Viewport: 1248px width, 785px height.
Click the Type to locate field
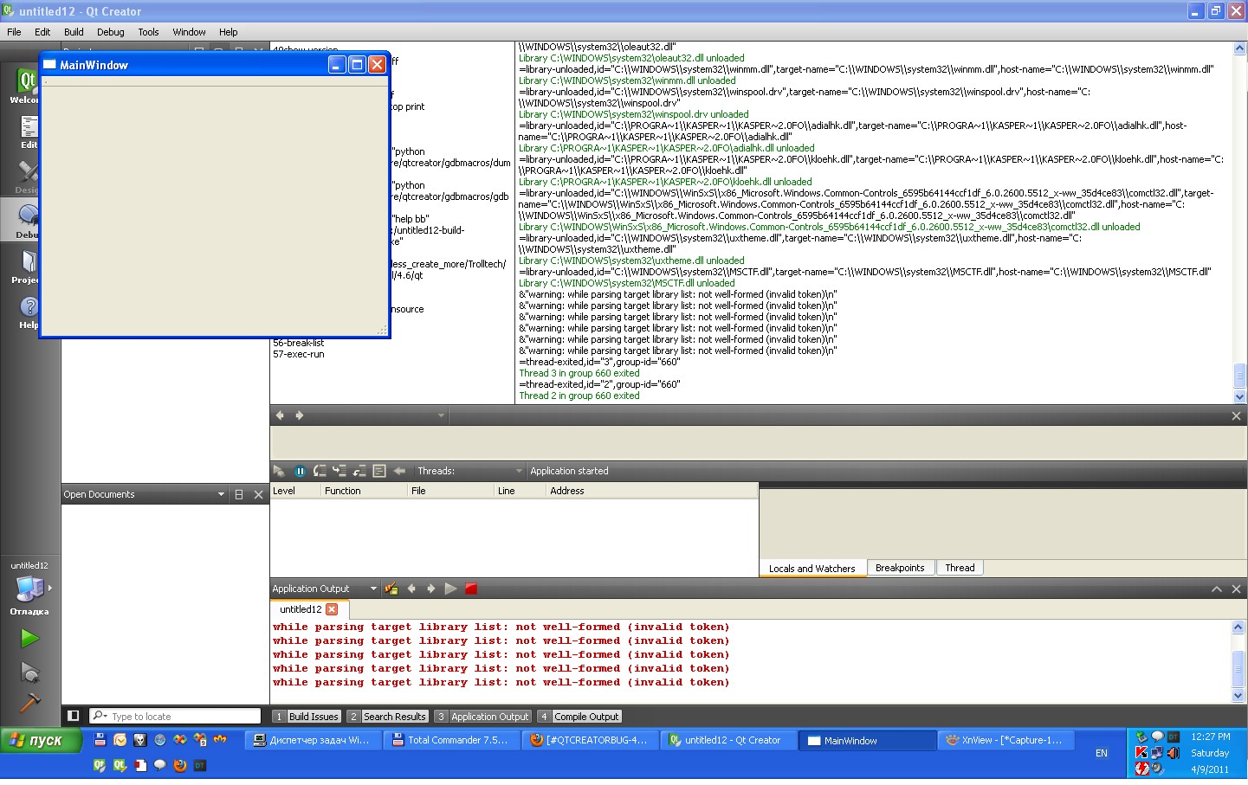coord(184,716)
